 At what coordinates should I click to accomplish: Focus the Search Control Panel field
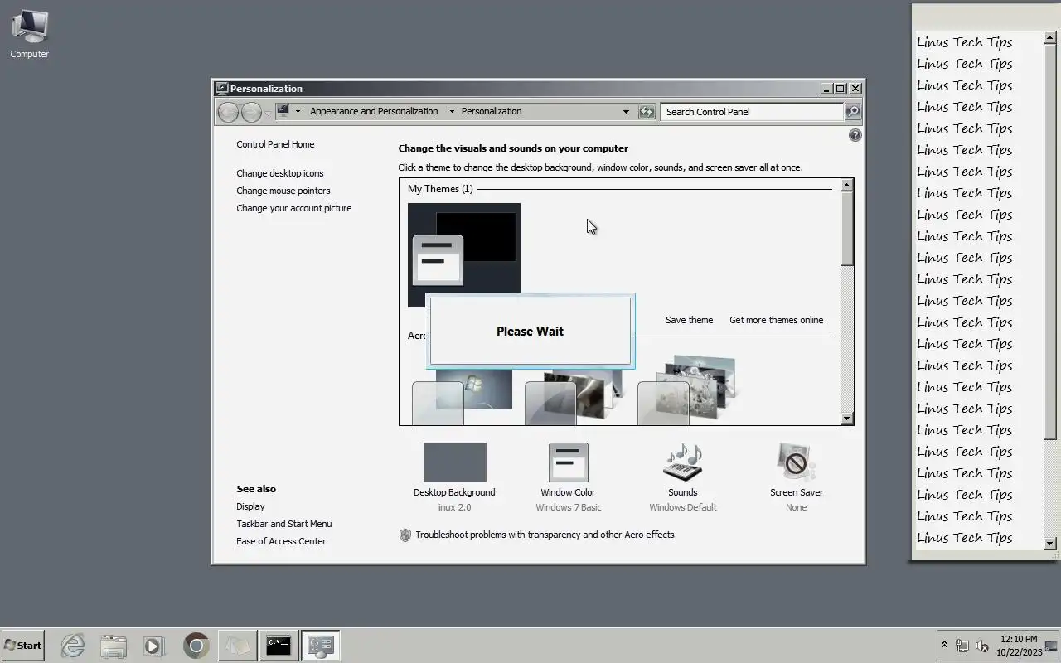[752, 112]
